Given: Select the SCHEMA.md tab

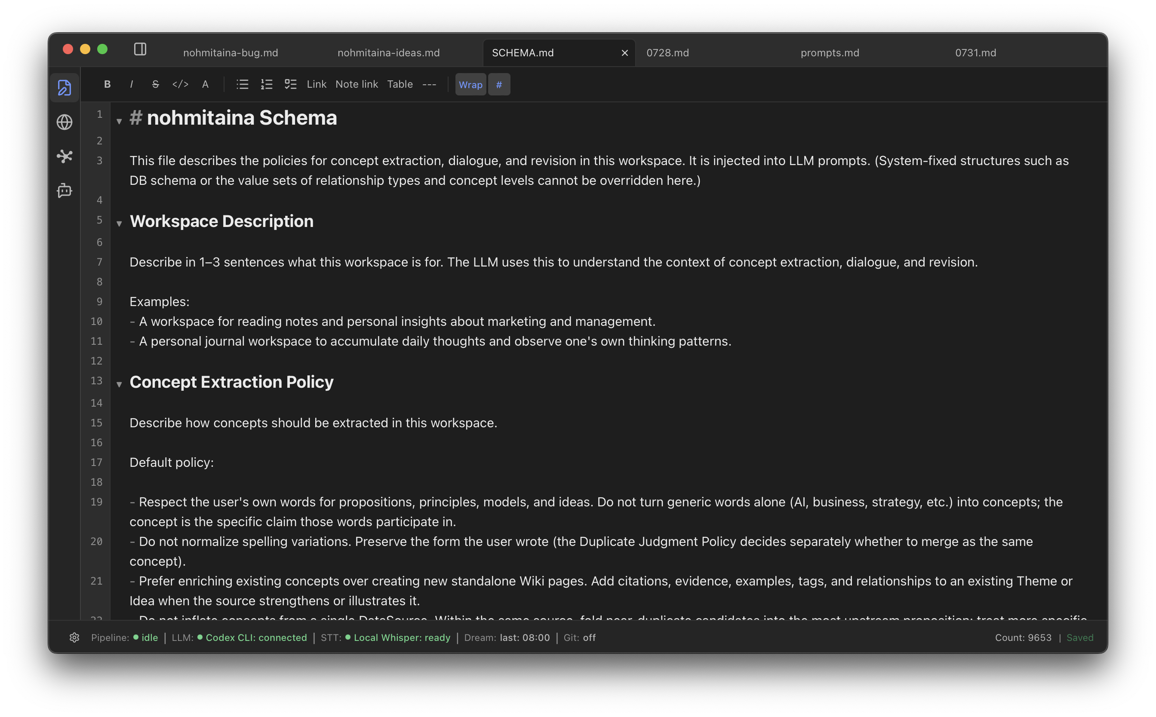Looking at the screenshot, I should 523,52.
